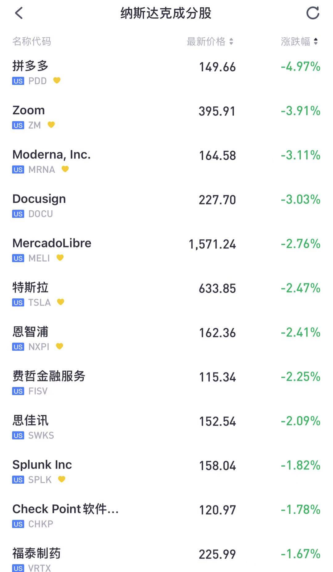The height and width of the screenshot is (572, 333).
Task: Click 拼多多 change percentage -4.97%
Action: coord(301,67)
